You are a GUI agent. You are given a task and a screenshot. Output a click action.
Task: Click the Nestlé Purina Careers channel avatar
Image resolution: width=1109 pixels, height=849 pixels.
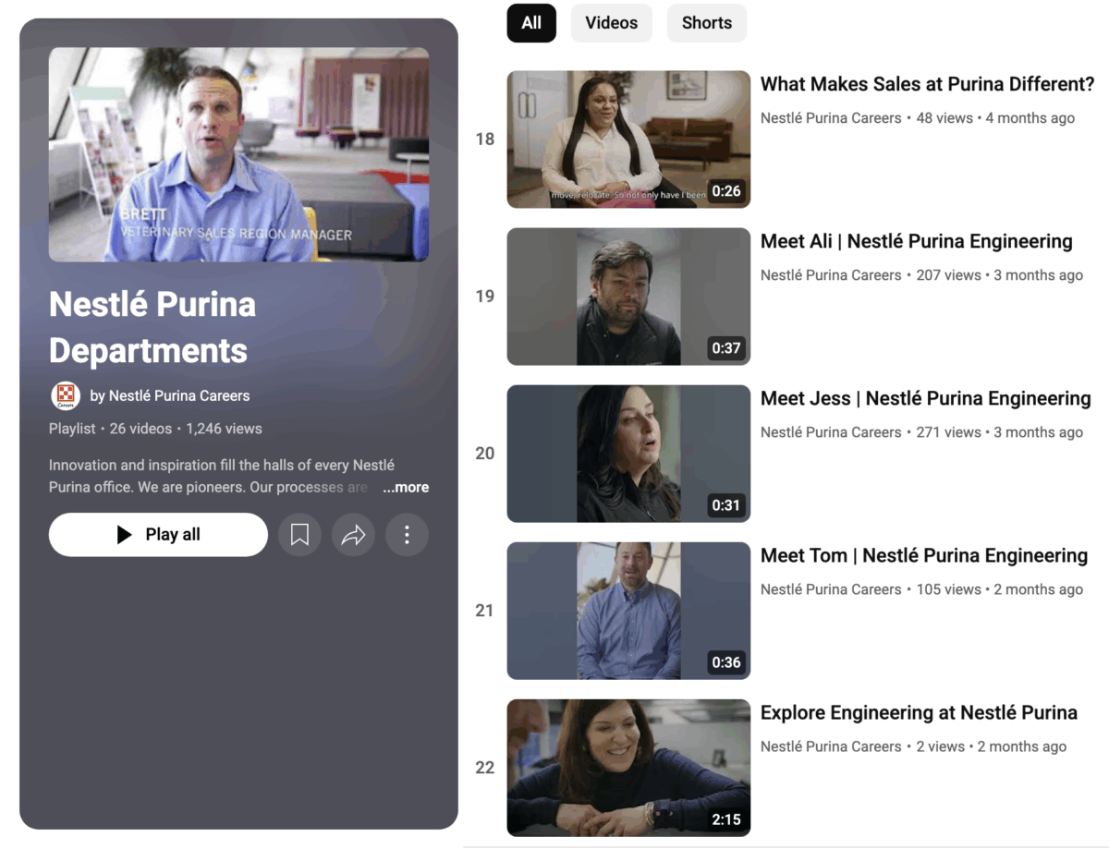(x=65, y=395)
